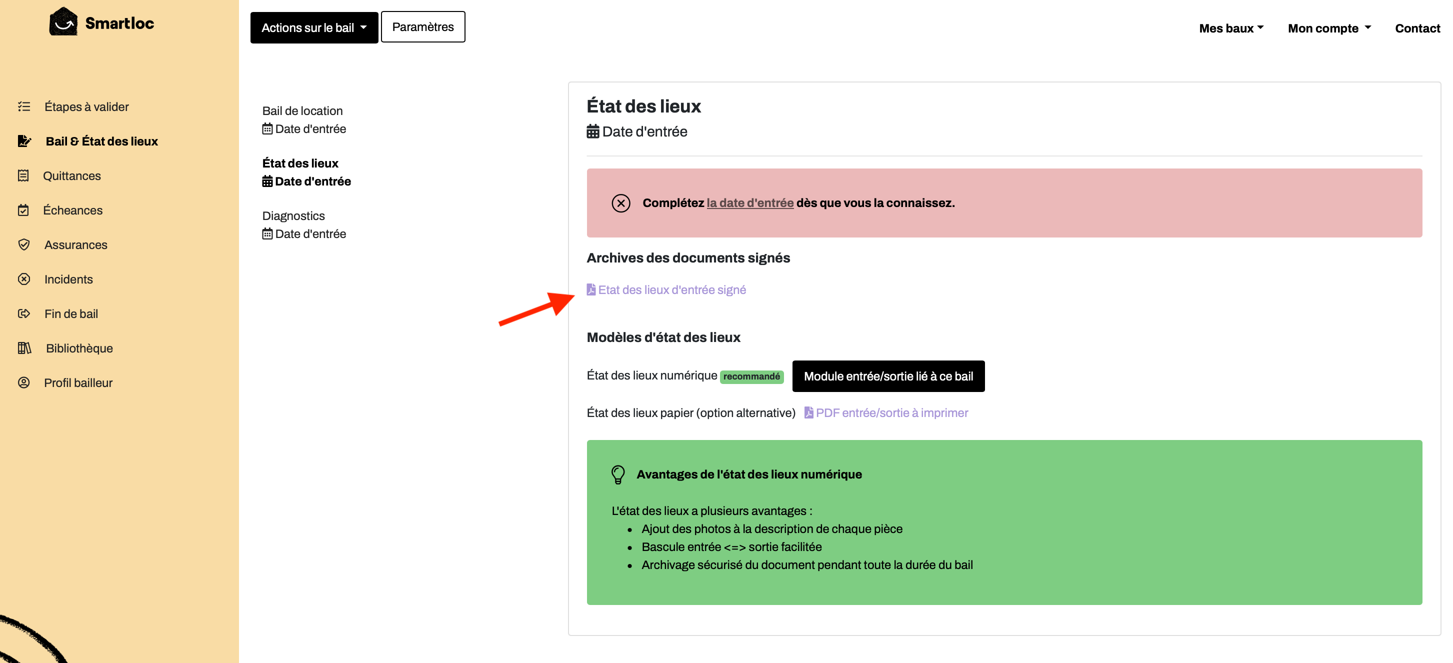Open PDF entrée/sortie à imprimer link
Viewport: 1453px width, 663px height.
(x=892, y=412)
